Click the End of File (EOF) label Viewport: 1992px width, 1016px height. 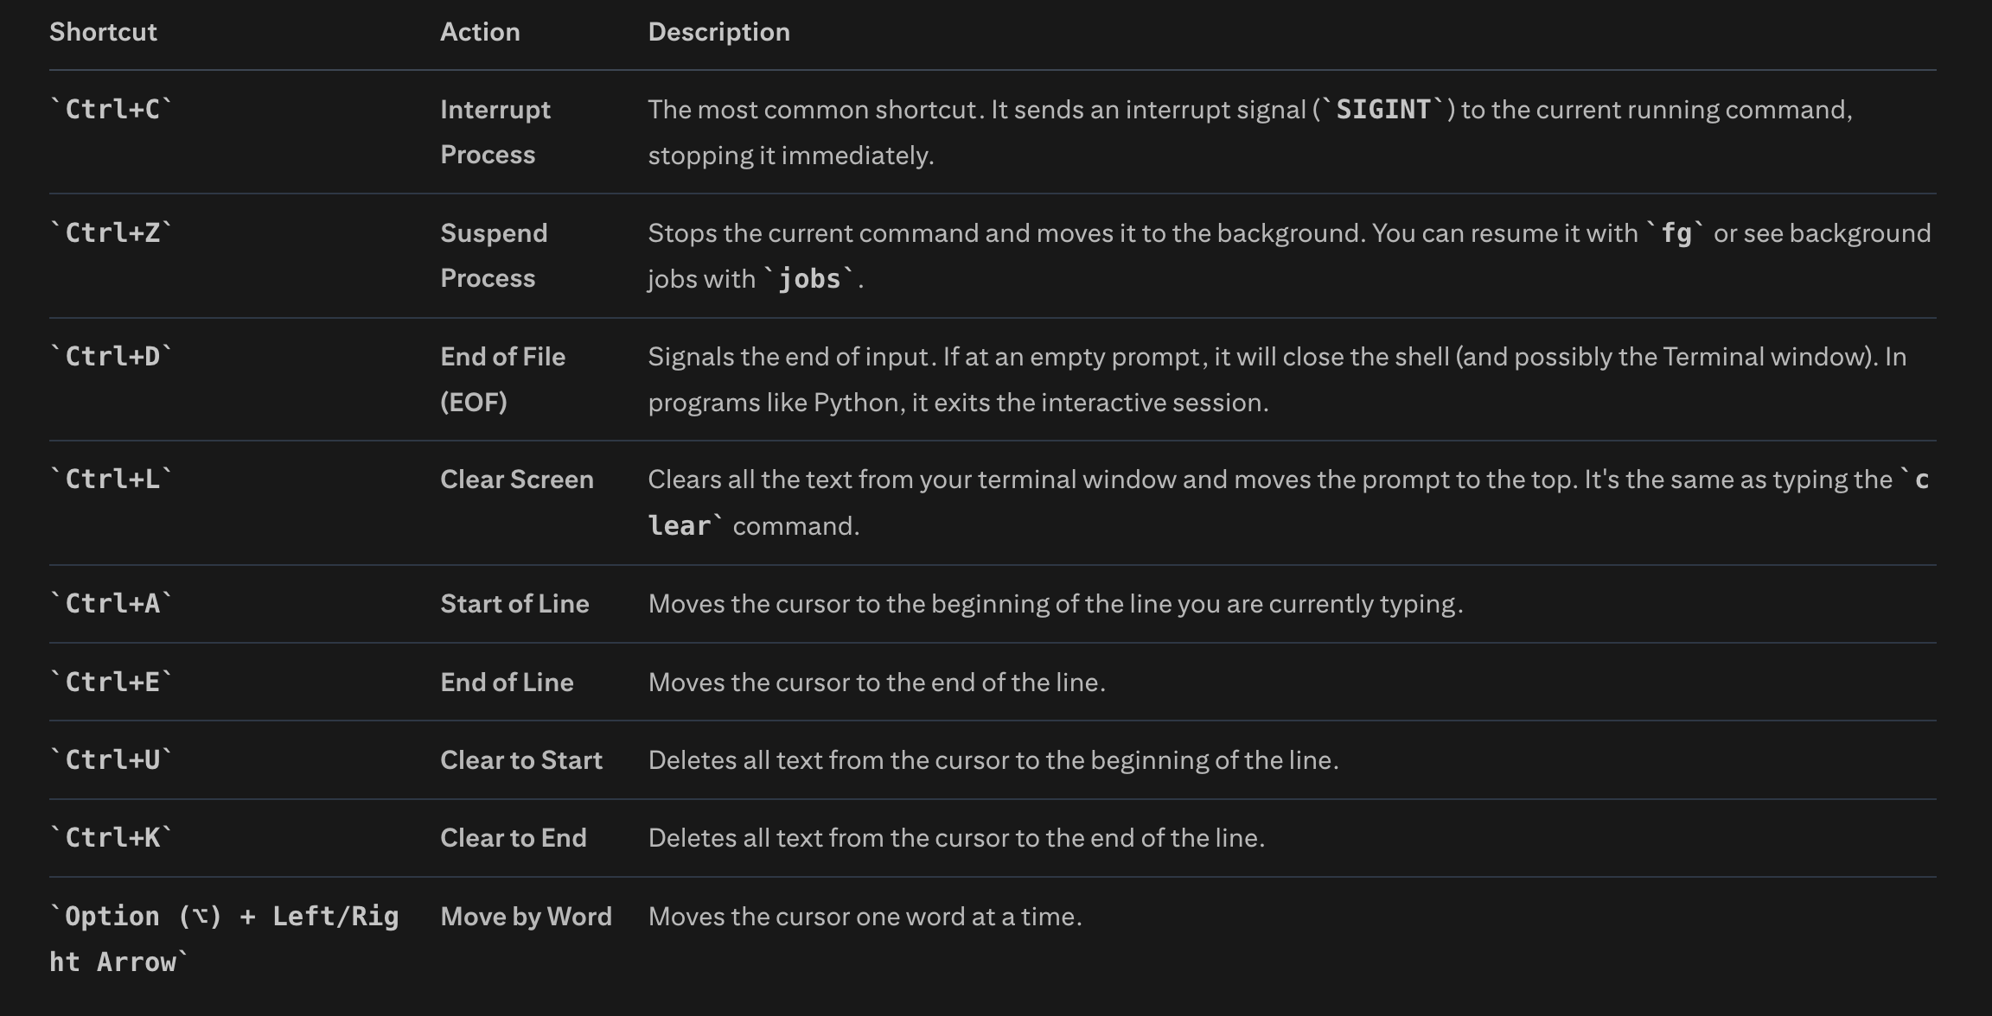pyautogui.click(x=502, y=378)
